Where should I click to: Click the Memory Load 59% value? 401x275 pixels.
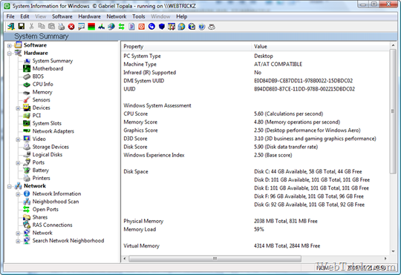[259, 229]
